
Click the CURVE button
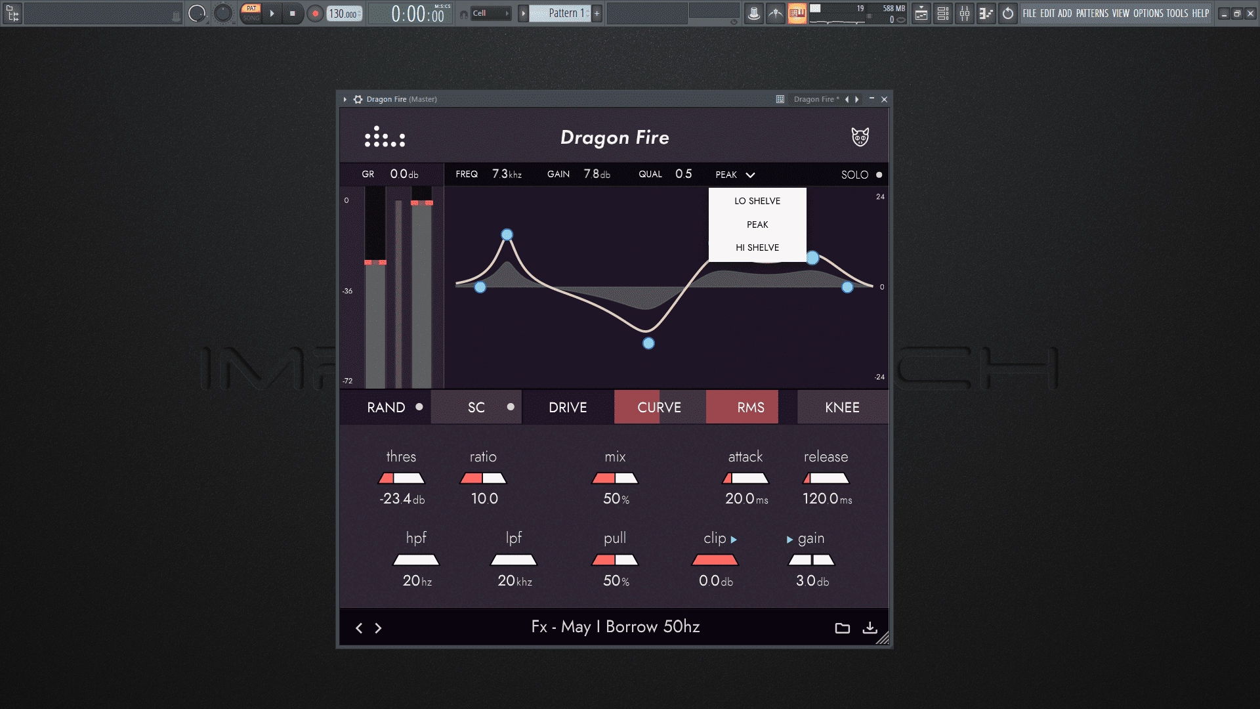click(660, 407)
